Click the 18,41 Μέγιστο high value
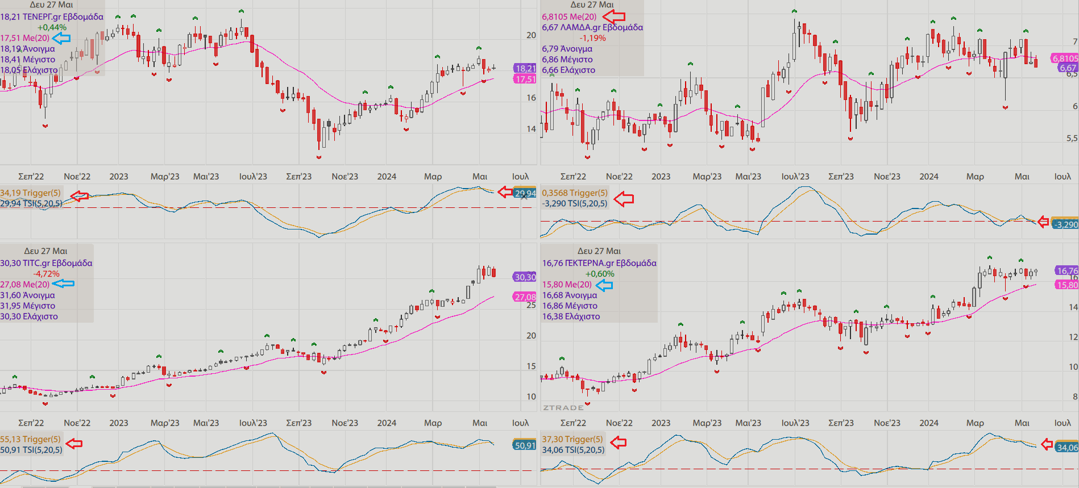1079x488 pixels. (x=28, y=59)
